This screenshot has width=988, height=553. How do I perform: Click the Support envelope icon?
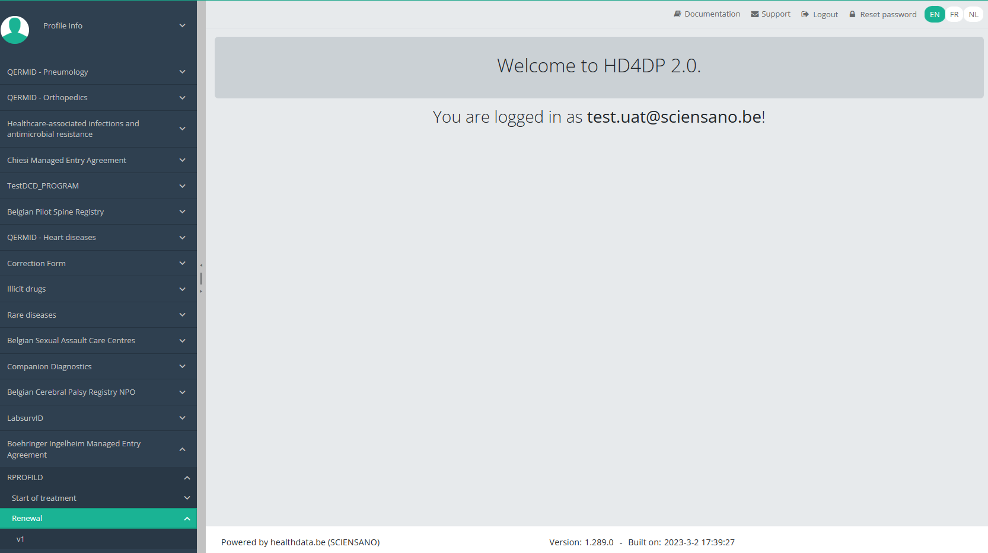pyautogui.click(x=754, y=14)
